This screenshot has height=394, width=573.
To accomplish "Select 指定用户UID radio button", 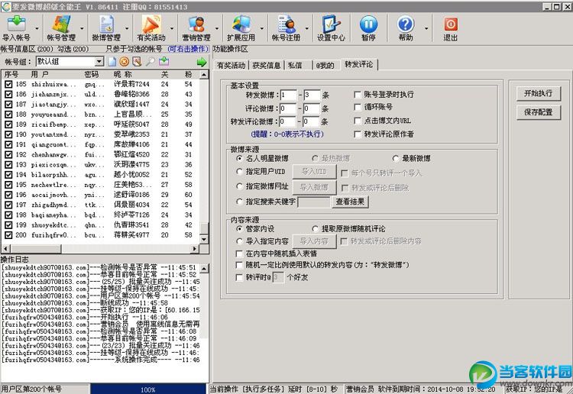I will (239, 171).
